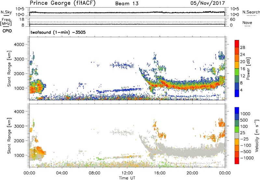
Task: Pick the yellow-orange 16–20 dB Power segment
Action: (237, 65)
